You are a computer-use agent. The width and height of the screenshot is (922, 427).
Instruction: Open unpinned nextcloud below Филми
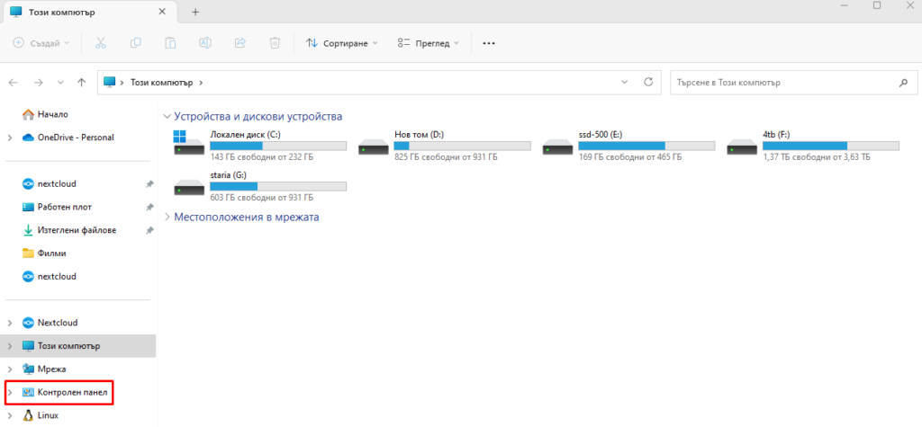50,276
